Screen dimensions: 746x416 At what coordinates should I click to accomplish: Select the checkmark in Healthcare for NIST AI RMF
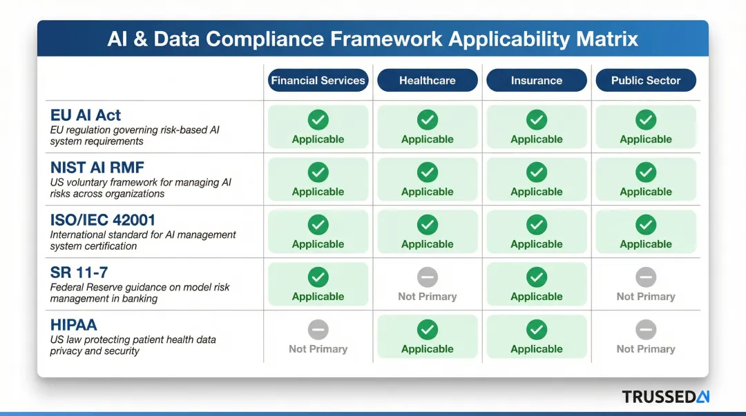pos(427,171)
